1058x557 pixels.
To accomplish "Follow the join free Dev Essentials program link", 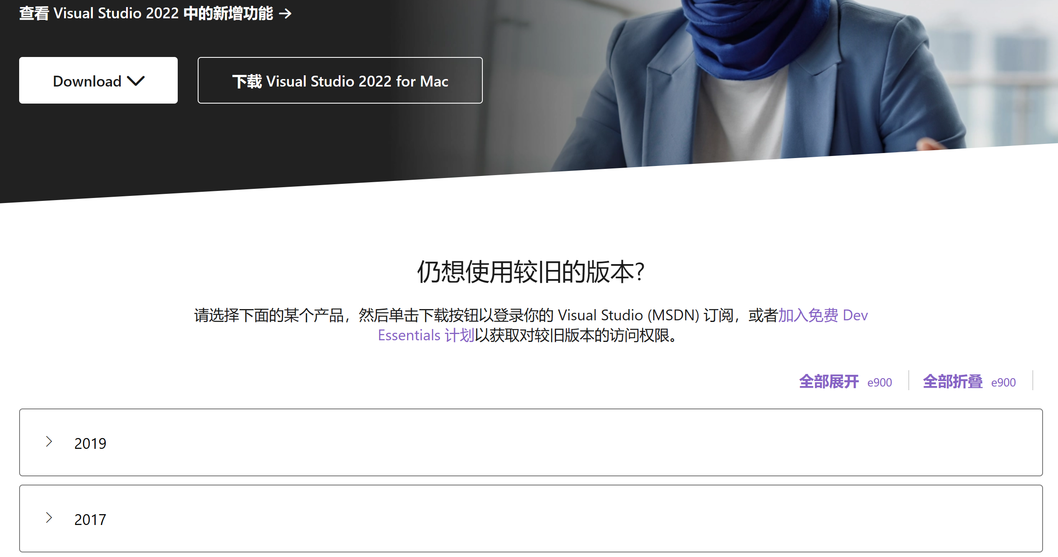I will (x=823, y=315).
